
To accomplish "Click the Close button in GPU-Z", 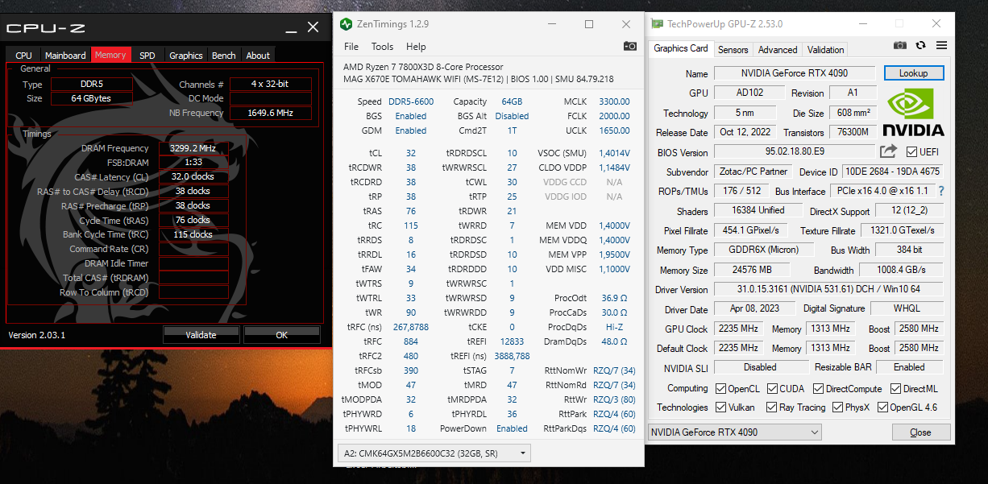I will pos(920,432).
